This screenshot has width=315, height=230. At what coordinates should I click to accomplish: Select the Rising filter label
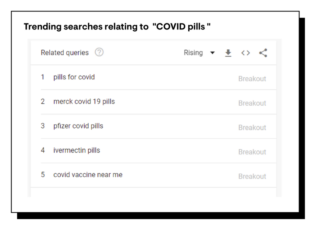point(193,53)
